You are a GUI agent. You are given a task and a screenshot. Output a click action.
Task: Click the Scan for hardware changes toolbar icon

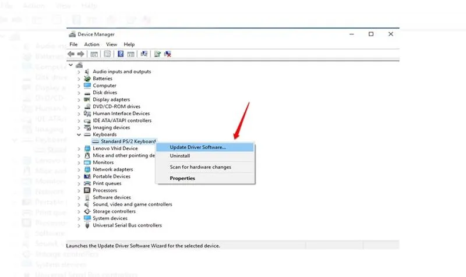tap(143, 54)
